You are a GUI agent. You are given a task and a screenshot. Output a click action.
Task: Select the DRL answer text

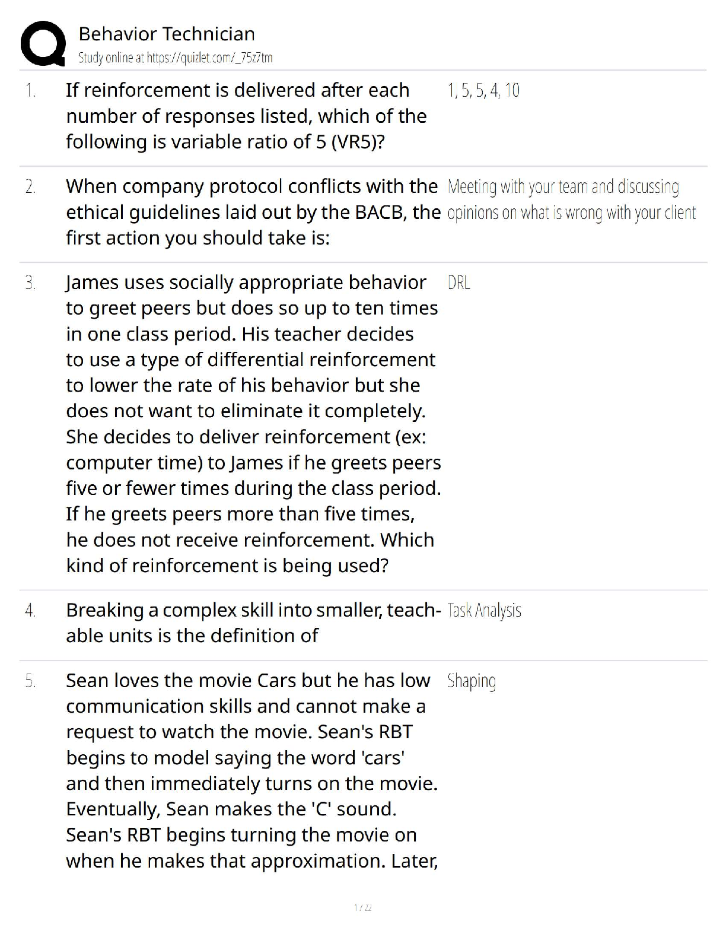458,283
